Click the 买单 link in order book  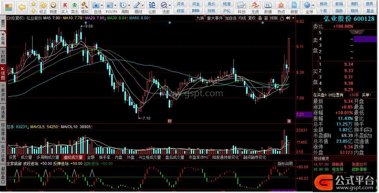pos(366,95)
